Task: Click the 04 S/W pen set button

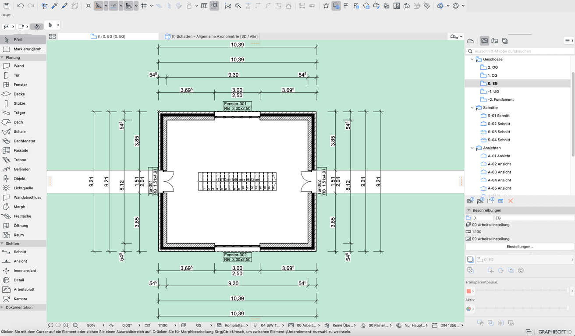Action: 267,325
